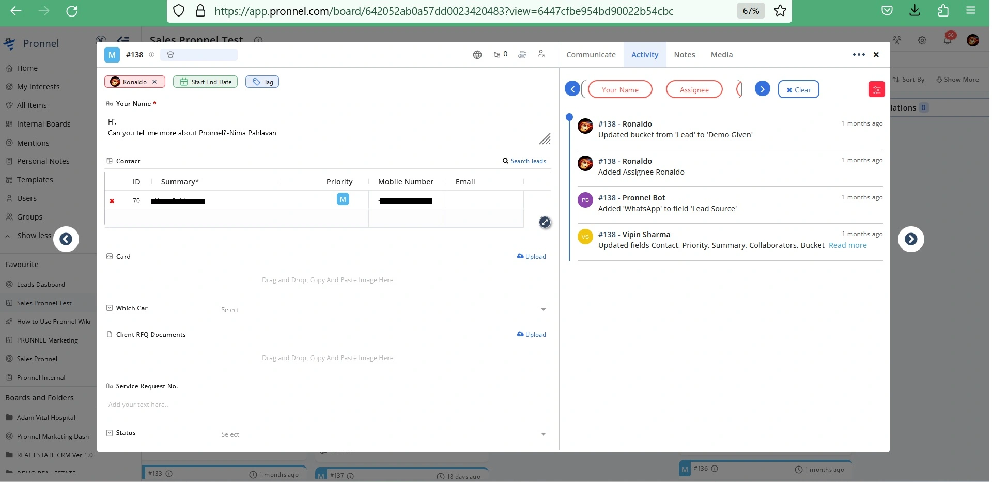Move activity filters left with arrow

click(x=572, y=89)
